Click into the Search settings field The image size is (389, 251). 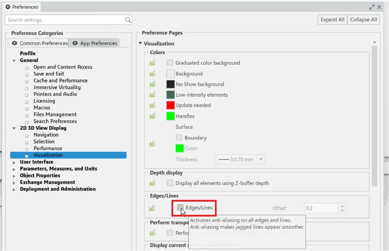(x=65, y=20)
